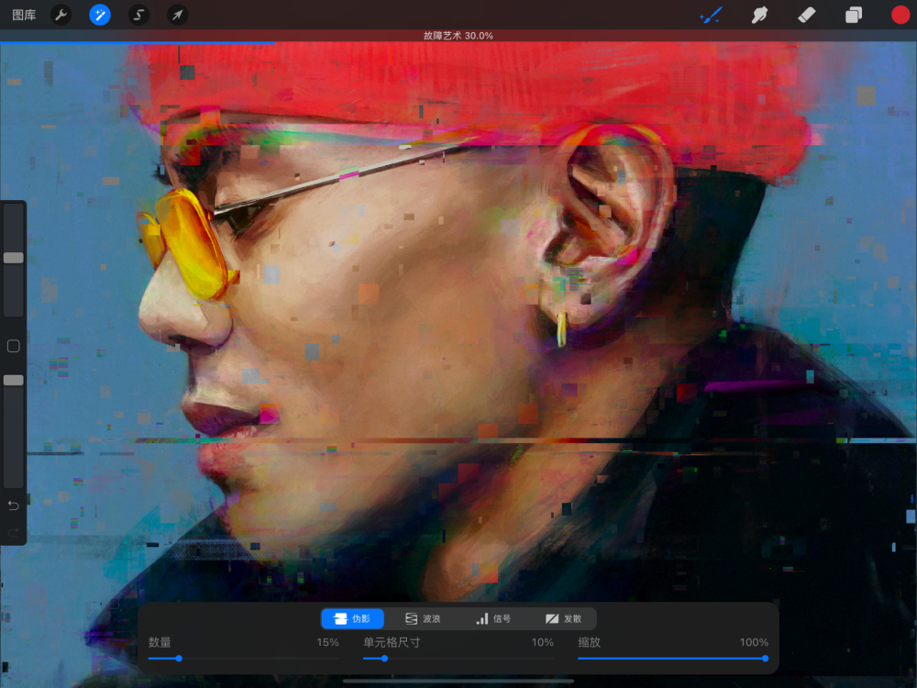Switch to the 波浪 glitch mode
This screenshot has height=688, width=917.
tap(423, 619)
